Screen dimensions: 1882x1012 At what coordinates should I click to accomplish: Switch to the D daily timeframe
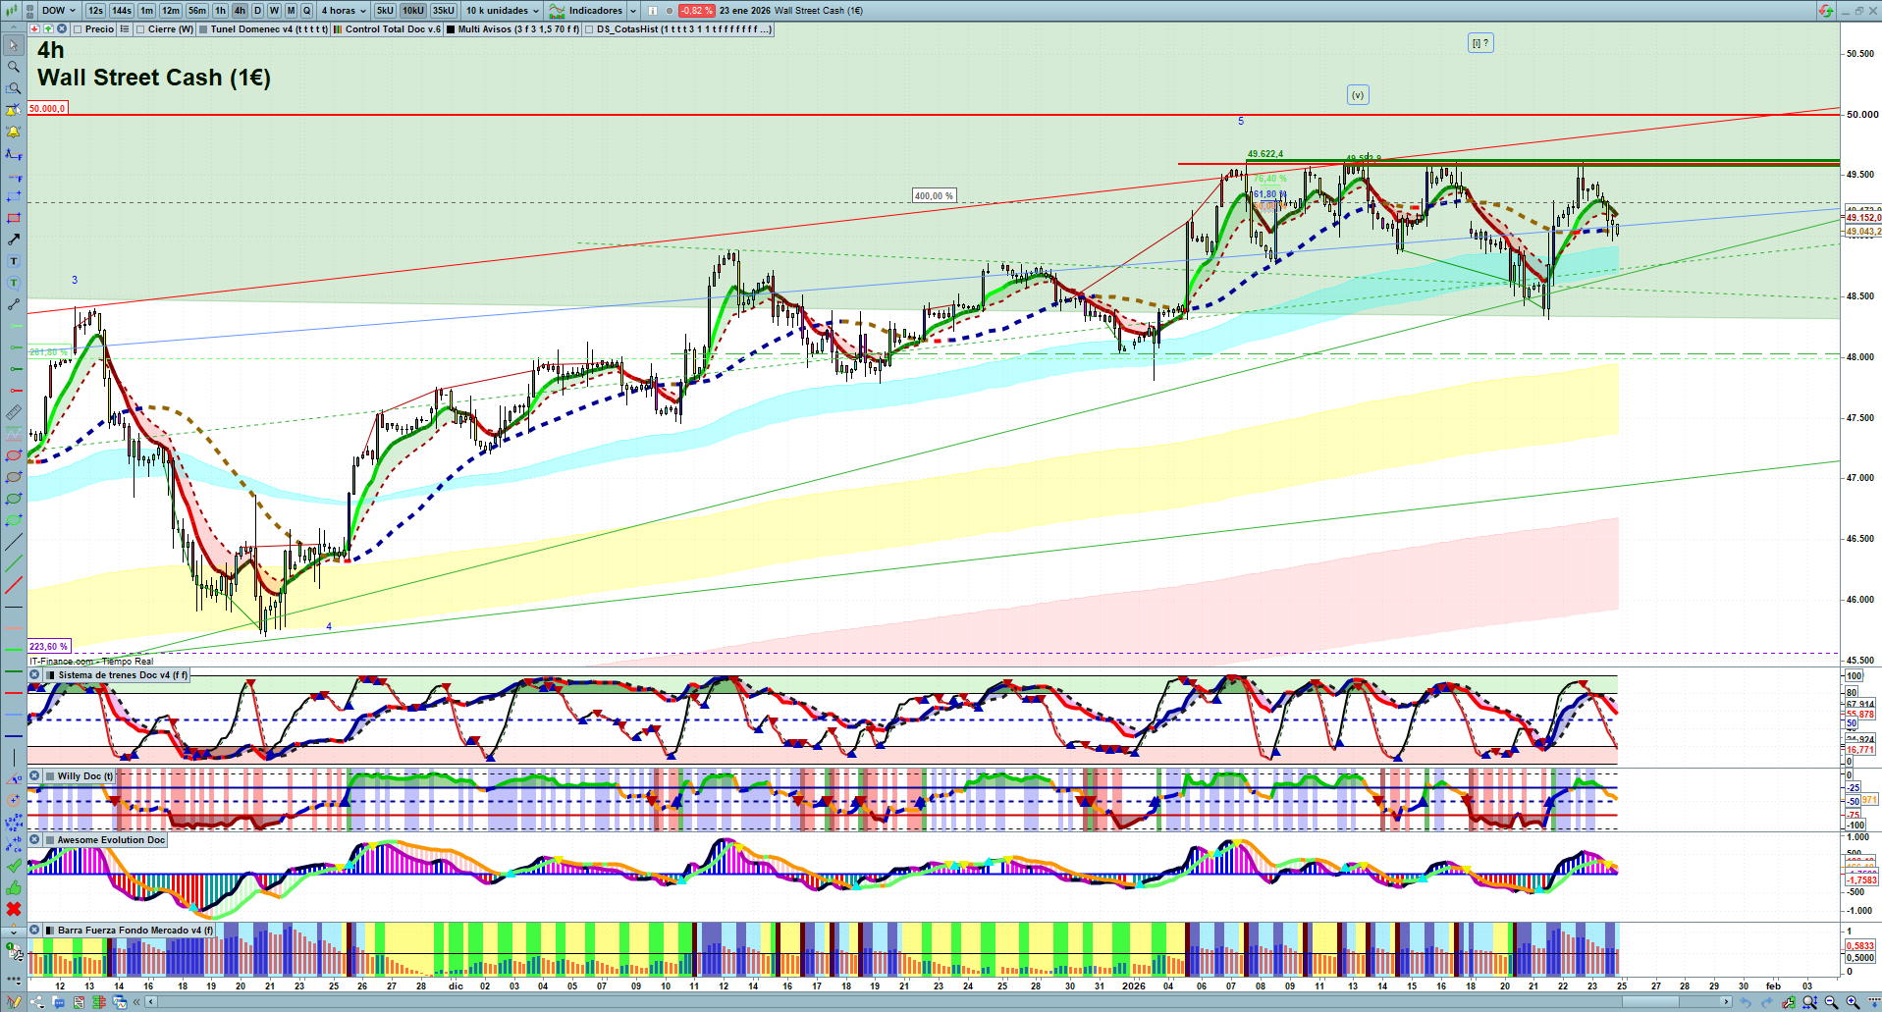257,11
